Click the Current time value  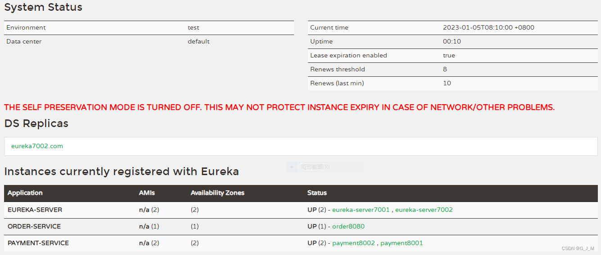click(x=488, y=27)
